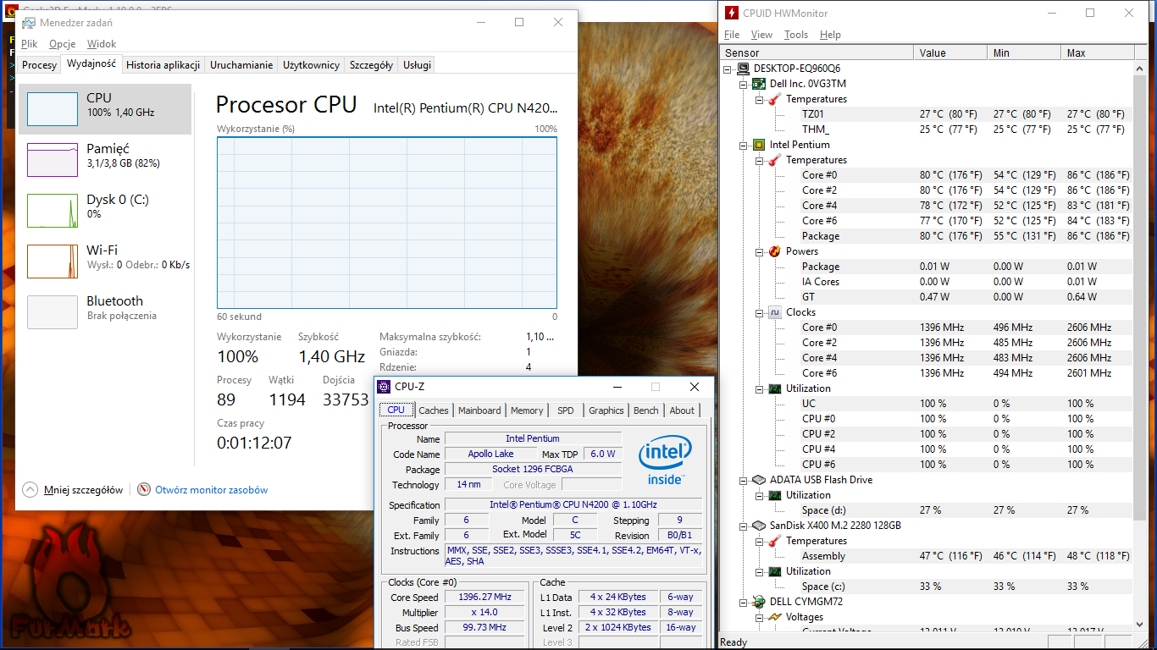The height and width of the screenshot is (650, 1157).
Task: Select the CPU performance thumbnail graph
Action: (53, 109)
